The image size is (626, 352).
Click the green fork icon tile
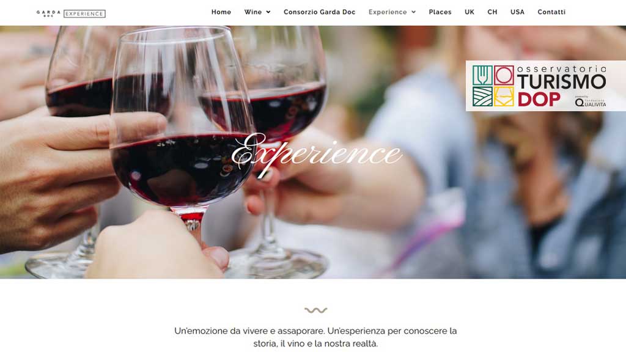click(483, 75)
